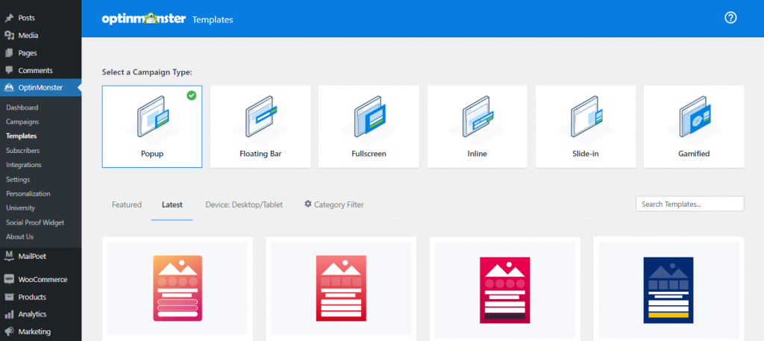Viewport: 764px width, 341px height.
Task: Choose the Floating Bar label
Action: coord(260,154)
